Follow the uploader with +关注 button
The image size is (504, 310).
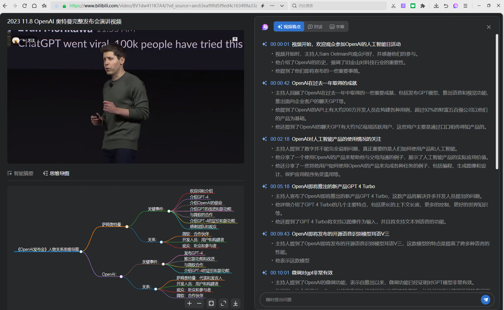[29, 40]
